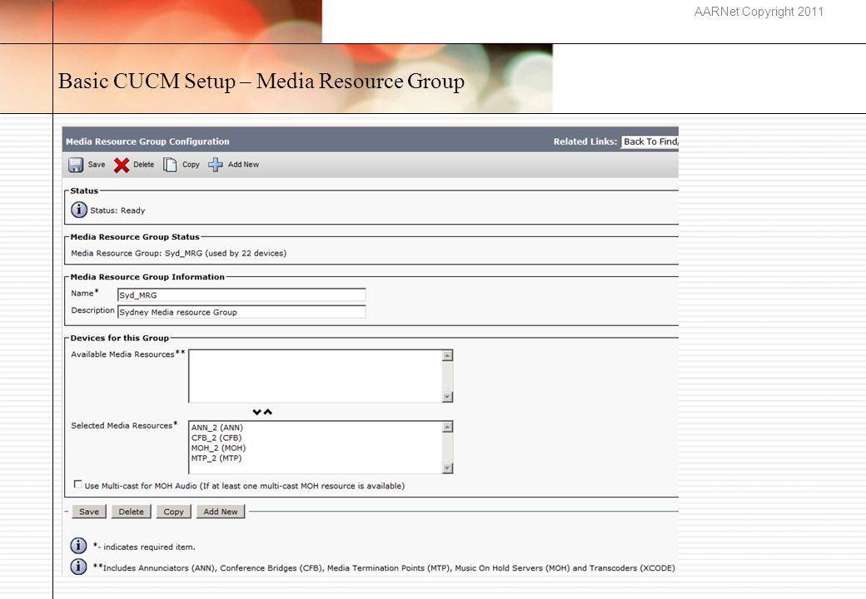The height and width of the screenshot is (599, 866).
Task: Click inside Available Media Resources list box
Action: click(316, 375)
